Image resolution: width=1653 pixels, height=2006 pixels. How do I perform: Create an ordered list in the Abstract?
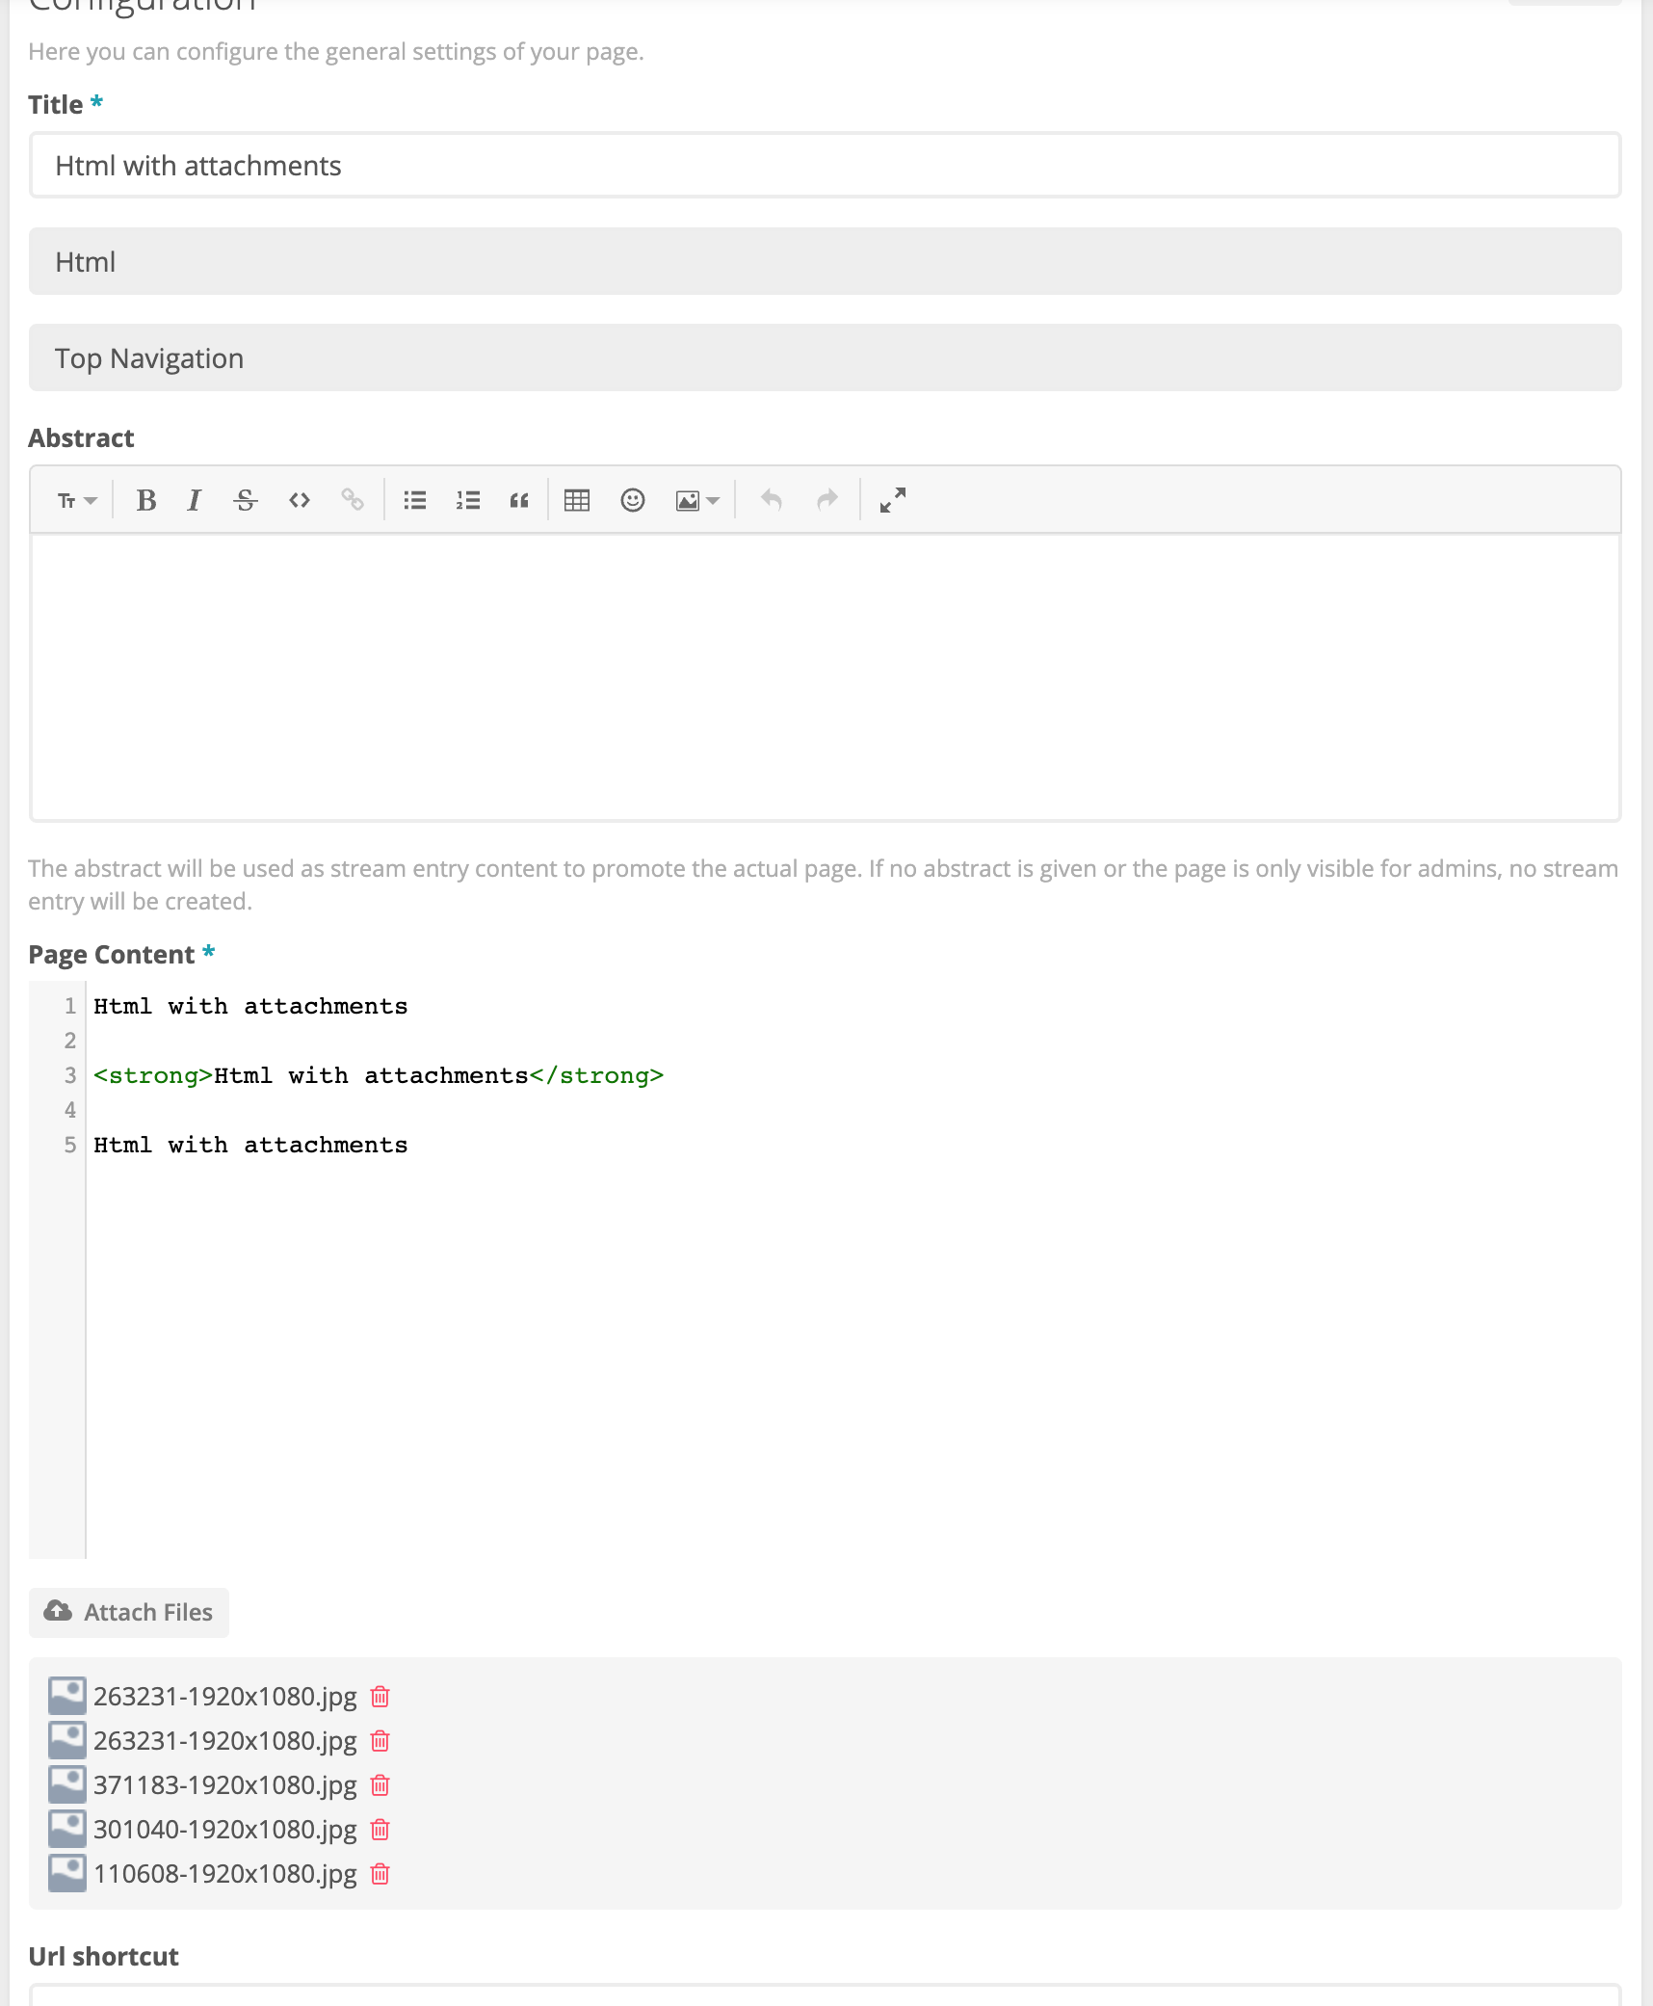(467, 499)
